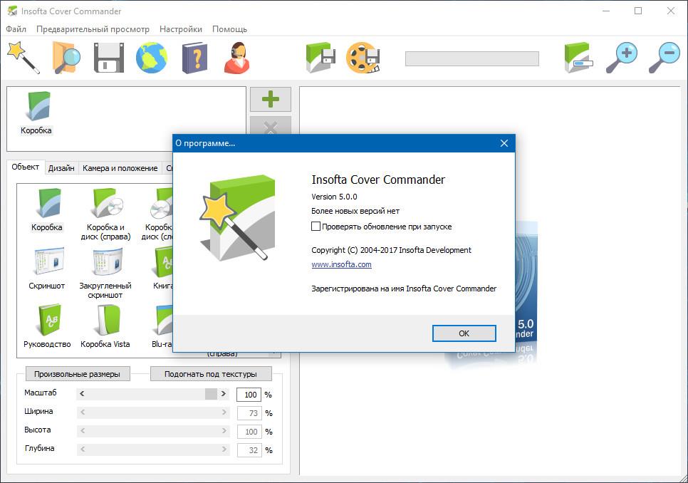Choose Коробка и диск (справа) object
This screenshot has width=688, height=483.
pyautogui.click(x=105, y=214)
